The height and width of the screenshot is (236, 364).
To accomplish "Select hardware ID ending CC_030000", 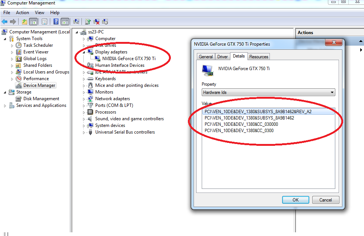I will point(241,124).
